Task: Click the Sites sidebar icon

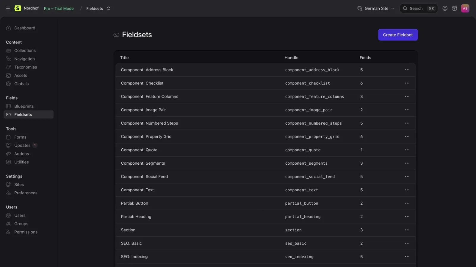Action: click(8, 185)
